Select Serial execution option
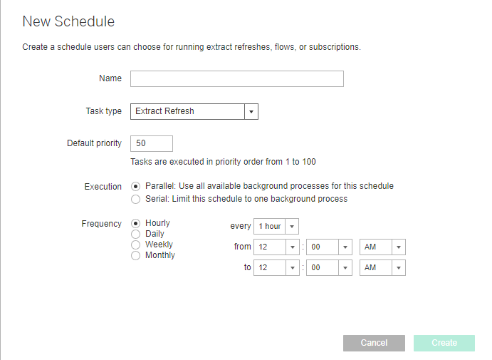Image resolution: width=492 pixels, height=360 pixels. (136, 199)
